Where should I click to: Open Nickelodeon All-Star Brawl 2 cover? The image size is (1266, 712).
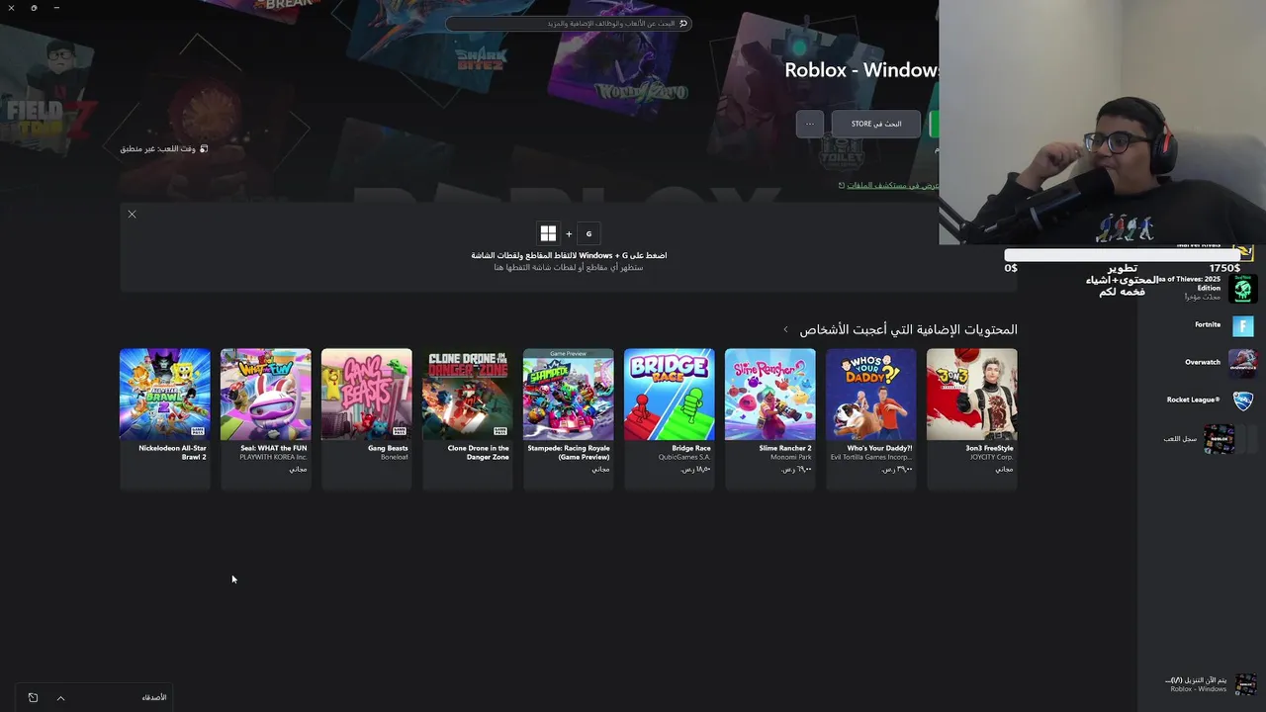click(x=165, y=394)
